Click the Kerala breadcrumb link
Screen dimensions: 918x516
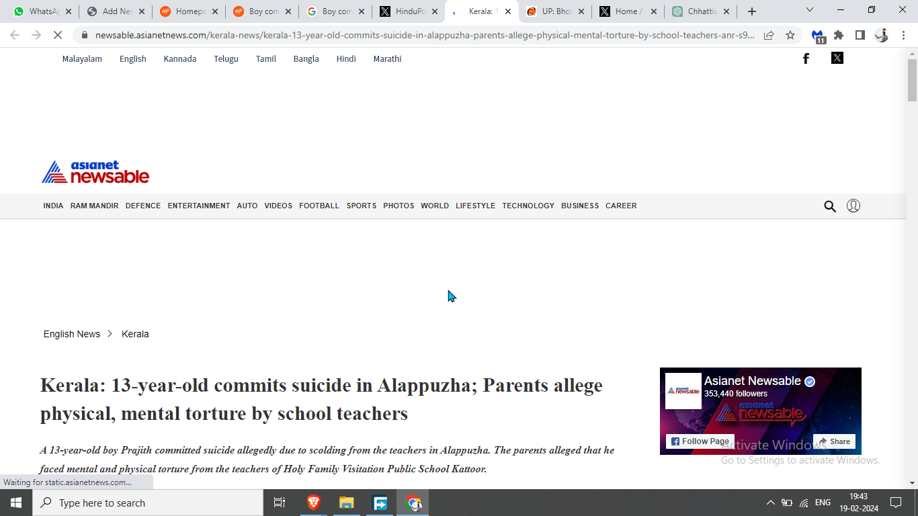click(135, 334)
